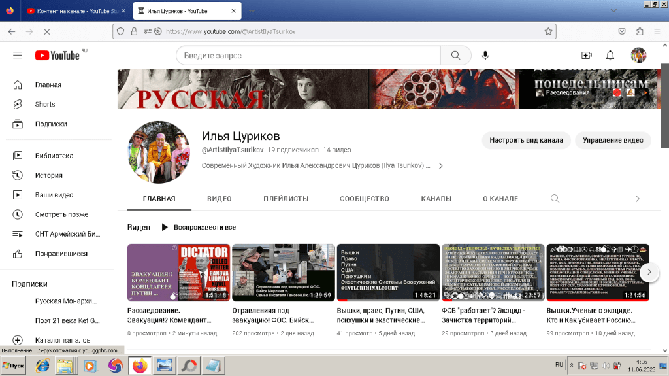669x376 pixels.
Task: Click the Настроить вид канала button
Action: (526, 140)
